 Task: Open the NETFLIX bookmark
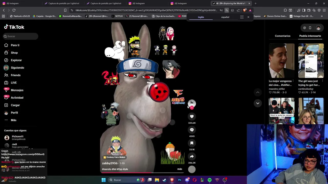pos(117,16)
